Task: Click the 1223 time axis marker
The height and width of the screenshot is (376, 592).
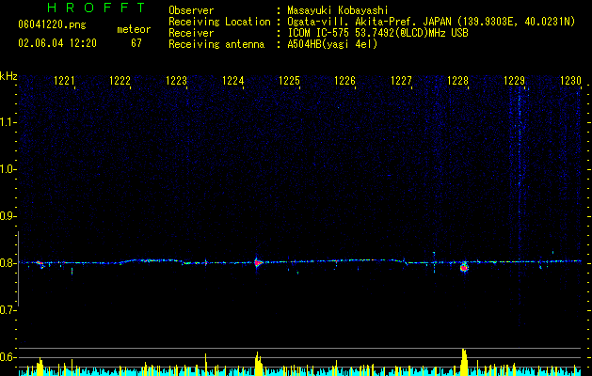Action: (x=176, y=81)
